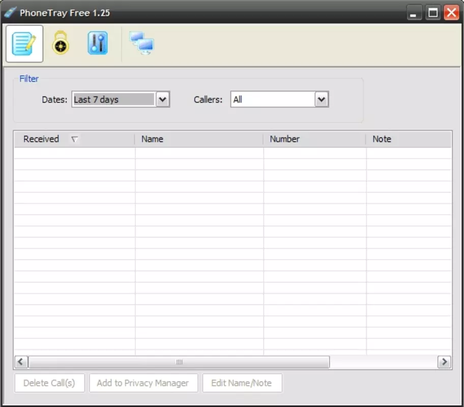This screenshot has width=464, height=407.
Task: Click the horizontal scrollbar thumb
Action: 179,362
